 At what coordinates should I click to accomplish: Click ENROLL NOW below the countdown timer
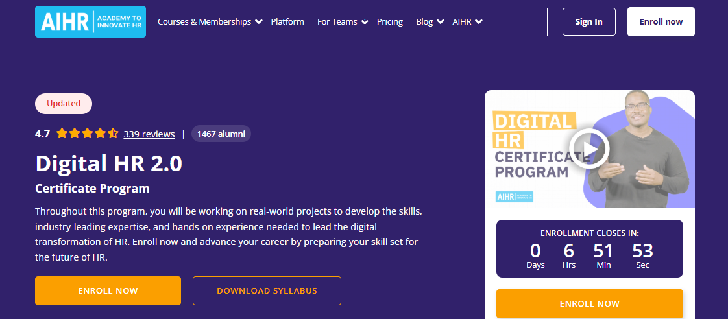click(590, 303)
